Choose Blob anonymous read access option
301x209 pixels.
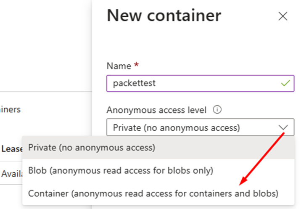click(x=121, y=171)
